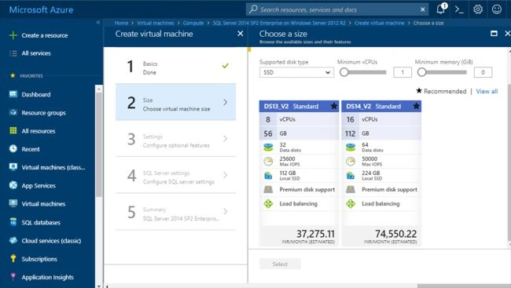Click the All resources grid icon
Viewport: 511px width, 288px height.
[x=13, y=131]
